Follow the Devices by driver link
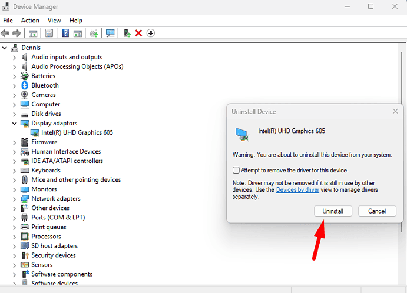 pyautogui.click(x=298, y=189)
